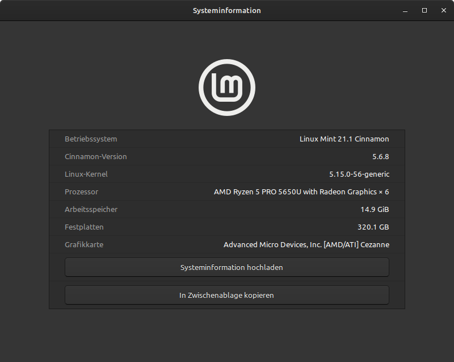The height and width of the screenshot is (362, 454).
Task: Close the Systeminformation window
Action: point(444,10)
